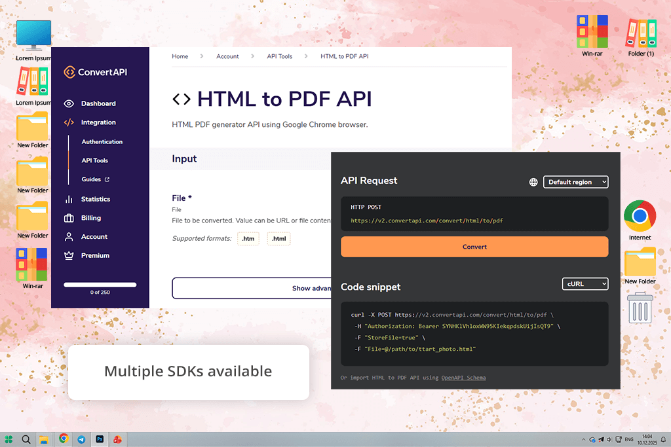Click the .html supported format tag
Image resolution: width=671 pixels, height=447 pixels.
[x=279, y=239]
